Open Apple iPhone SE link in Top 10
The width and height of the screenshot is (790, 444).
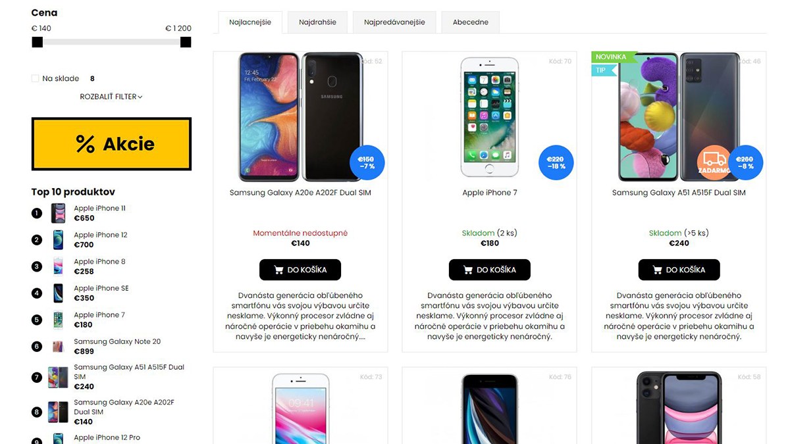(101, 288)
